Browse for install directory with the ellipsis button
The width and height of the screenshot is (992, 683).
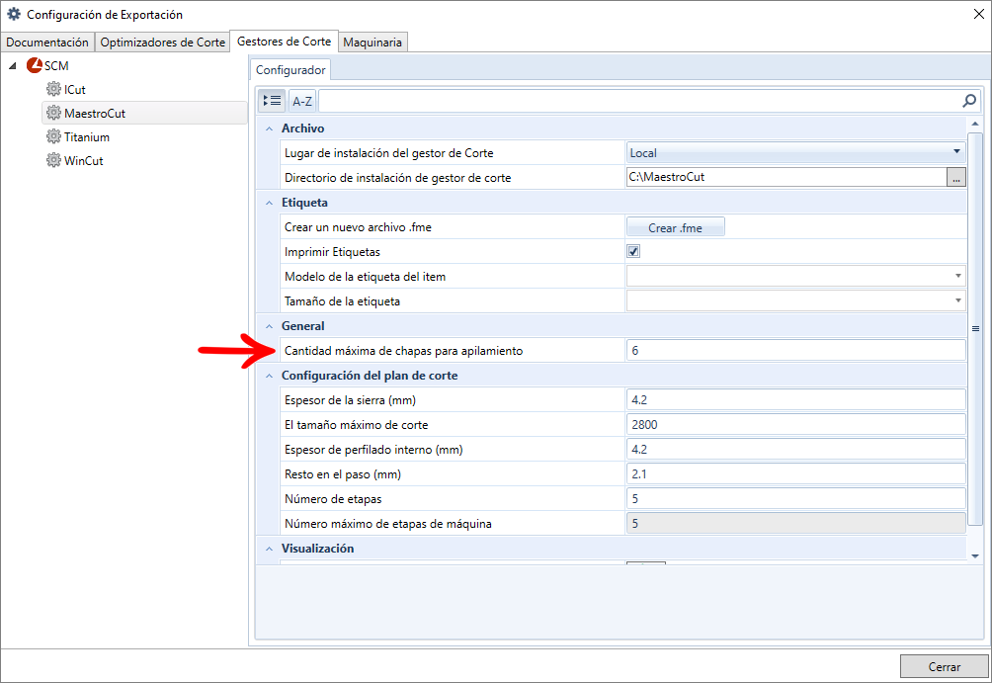coord(956,177)
